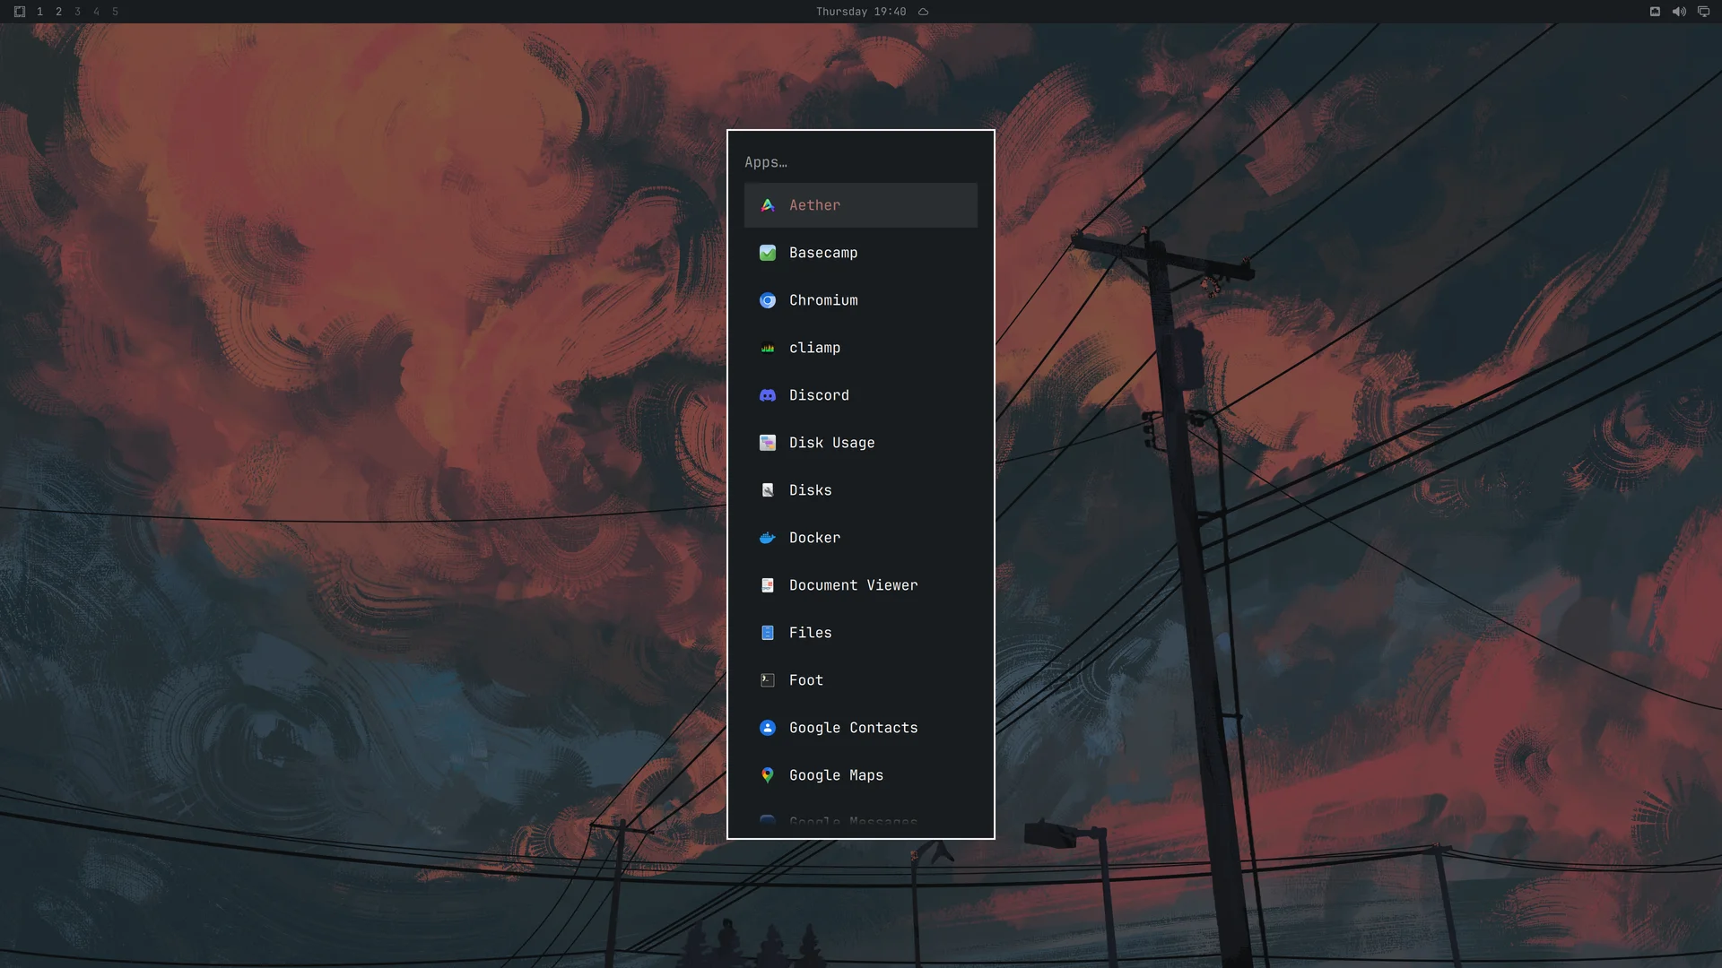1722x968 pixels.
Task: Focus the Apps… search field
Action: pyautogui.click(x=861, y=162)
